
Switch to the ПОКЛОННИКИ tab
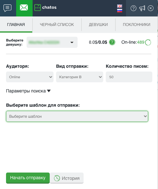136,25
